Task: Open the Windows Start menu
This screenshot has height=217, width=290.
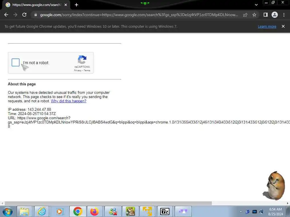Action: coord(7,211)
